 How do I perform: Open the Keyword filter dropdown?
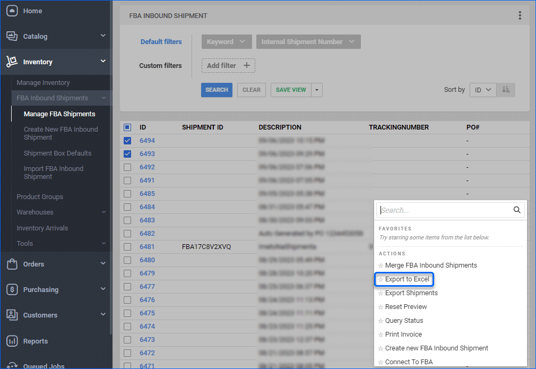click(x=227, y=41)
